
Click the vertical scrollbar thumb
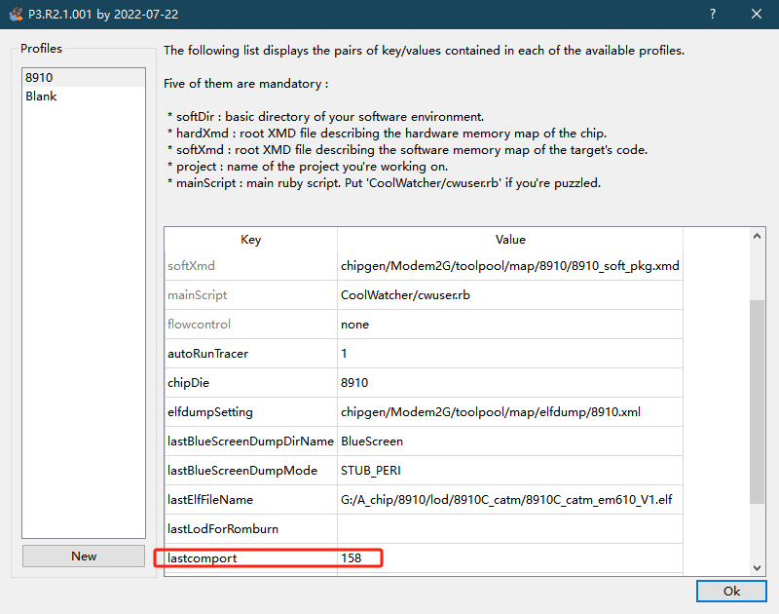coord(758,400)
